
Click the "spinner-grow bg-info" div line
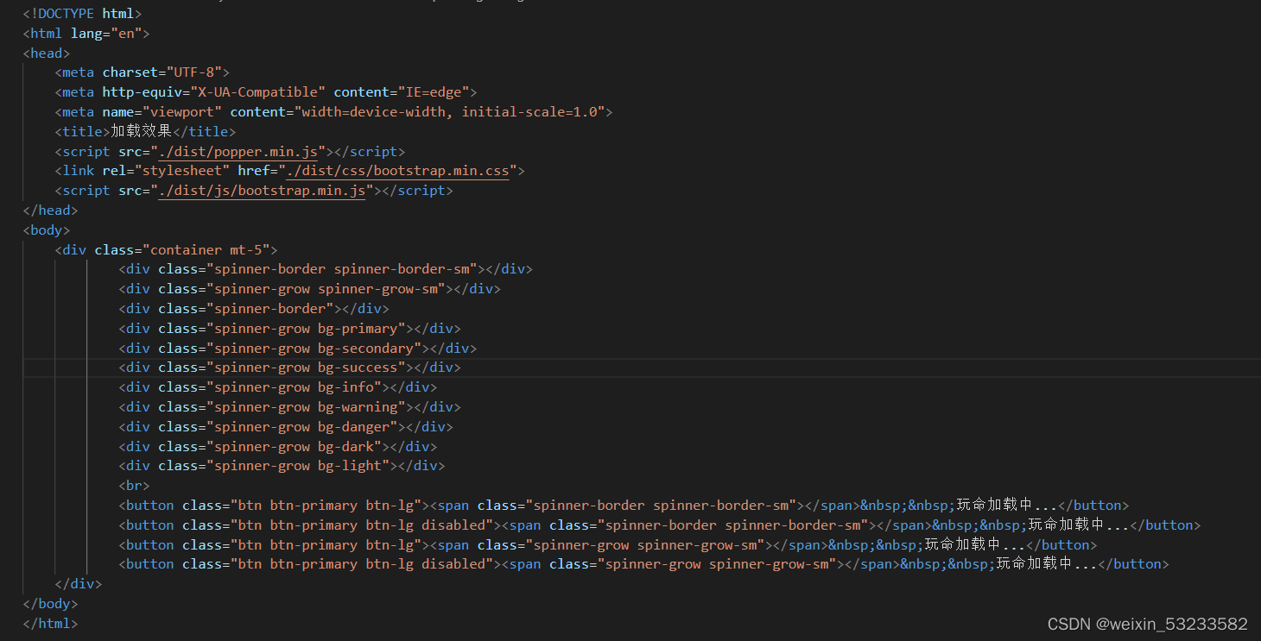coord(278,387)
